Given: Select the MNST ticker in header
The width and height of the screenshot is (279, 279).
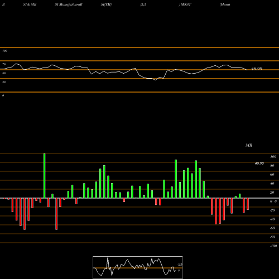Looking at the screenshot, I should pos(186,4).
